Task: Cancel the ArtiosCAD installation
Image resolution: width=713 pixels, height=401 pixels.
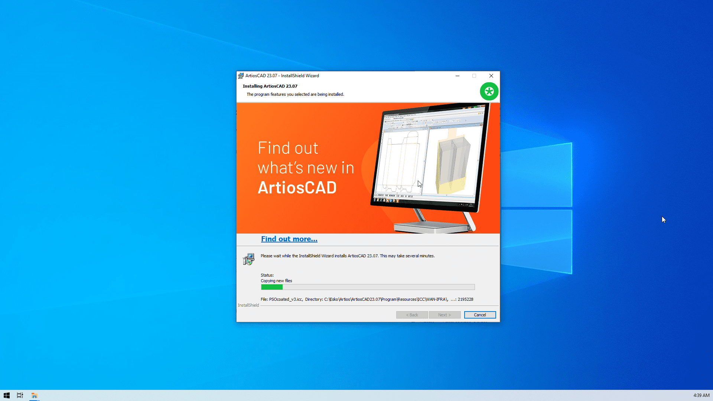Action: (x=480, y=315)
